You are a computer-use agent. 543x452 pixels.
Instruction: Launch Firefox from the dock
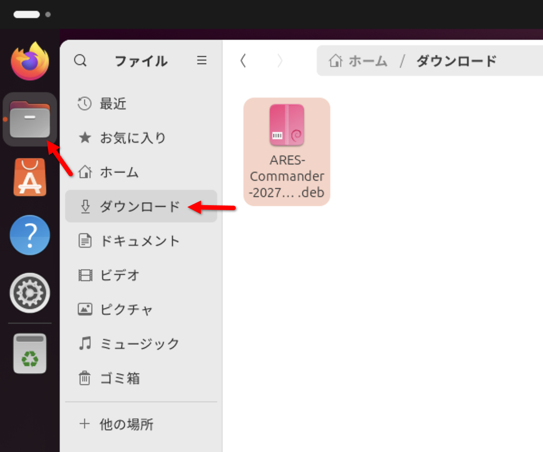click(29, 61)
